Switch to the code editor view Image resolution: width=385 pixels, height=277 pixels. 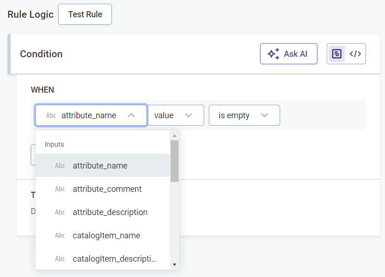click(x=356, y=54)
